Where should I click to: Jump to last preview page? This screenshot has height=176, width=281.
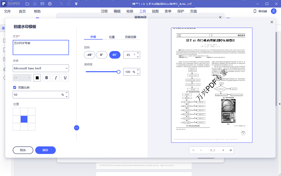point(231,150)
